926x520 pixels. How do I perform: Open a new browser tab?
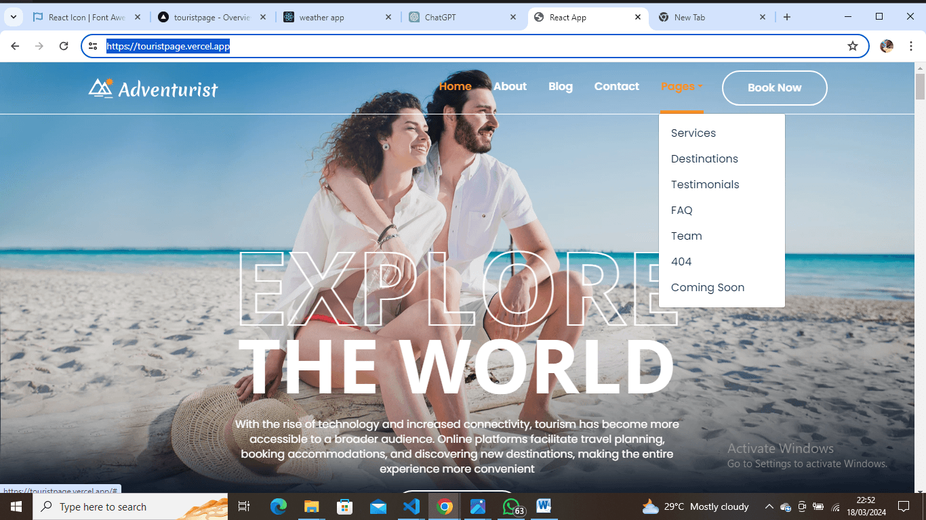pyautogui.click(x=786, y=16)
